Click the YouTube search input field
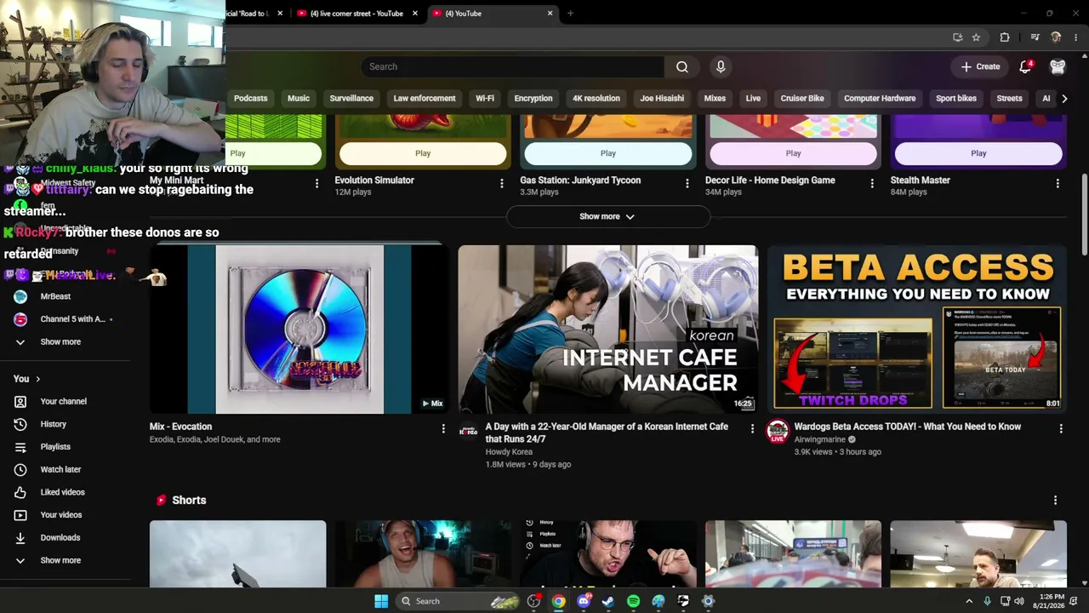The image size is (1089, 613). (512, 66)
